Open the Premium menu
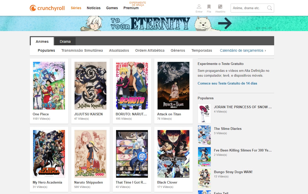Screen dimensions: 308x194 (x=131, y=8)
